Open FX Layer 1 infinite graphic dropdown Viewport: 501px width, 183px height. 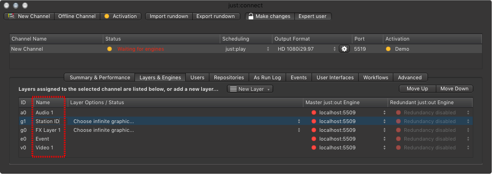pyautogui.click(x=187, y=130)
